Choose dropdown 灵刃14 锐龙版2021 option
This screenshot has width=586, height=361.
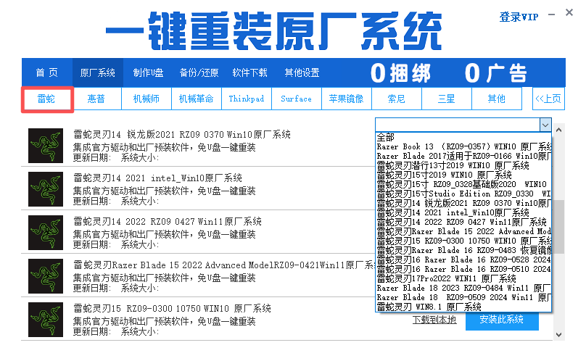tap(463, 203)
